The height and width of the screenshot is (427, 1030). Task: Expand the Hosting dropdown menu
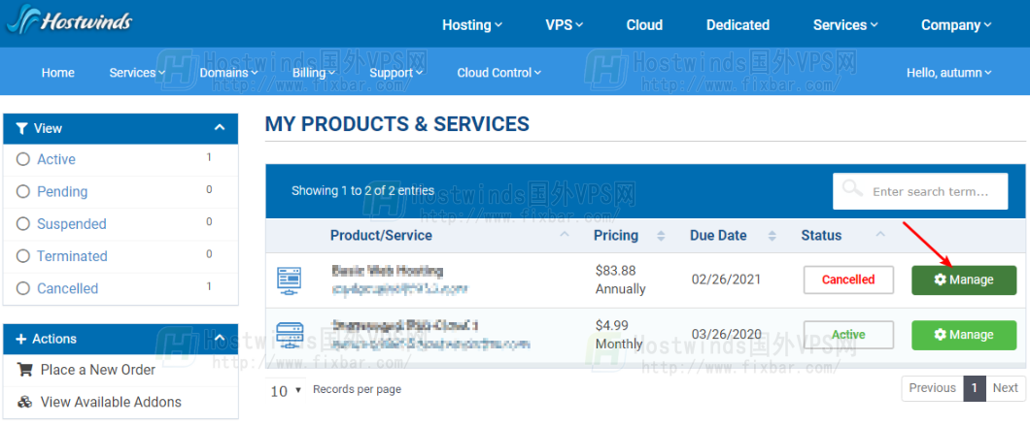click(471, 25)
